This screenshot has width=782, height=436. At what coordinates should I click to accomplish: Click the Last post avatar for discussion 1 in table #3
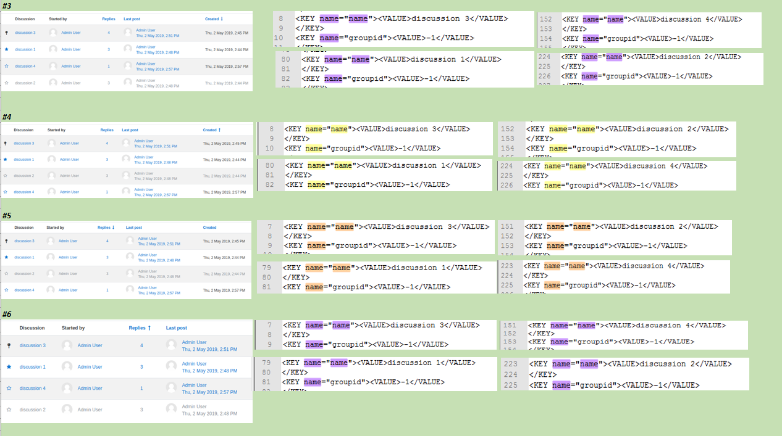[128, 49]
